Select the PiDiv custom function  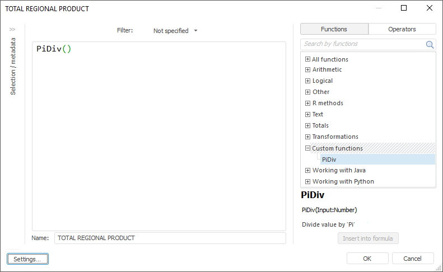(329, 160)
